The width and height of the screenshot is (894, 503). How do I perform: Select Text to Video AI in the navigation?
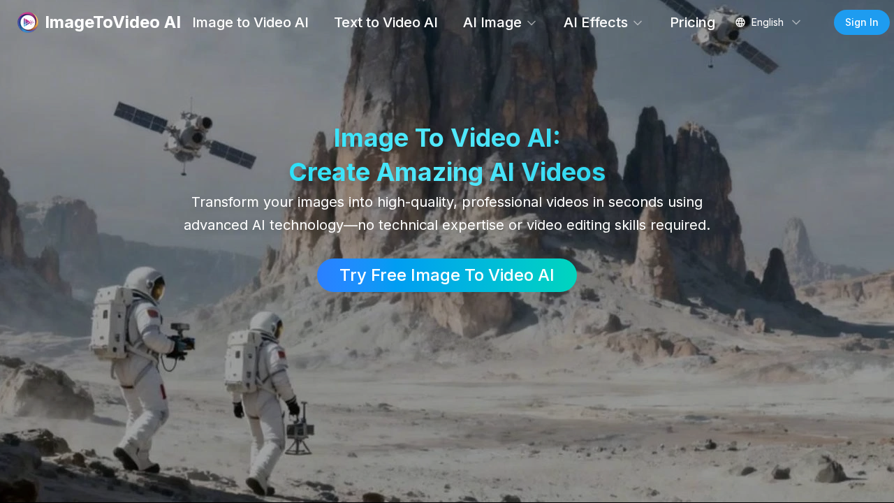pos(386,22)
